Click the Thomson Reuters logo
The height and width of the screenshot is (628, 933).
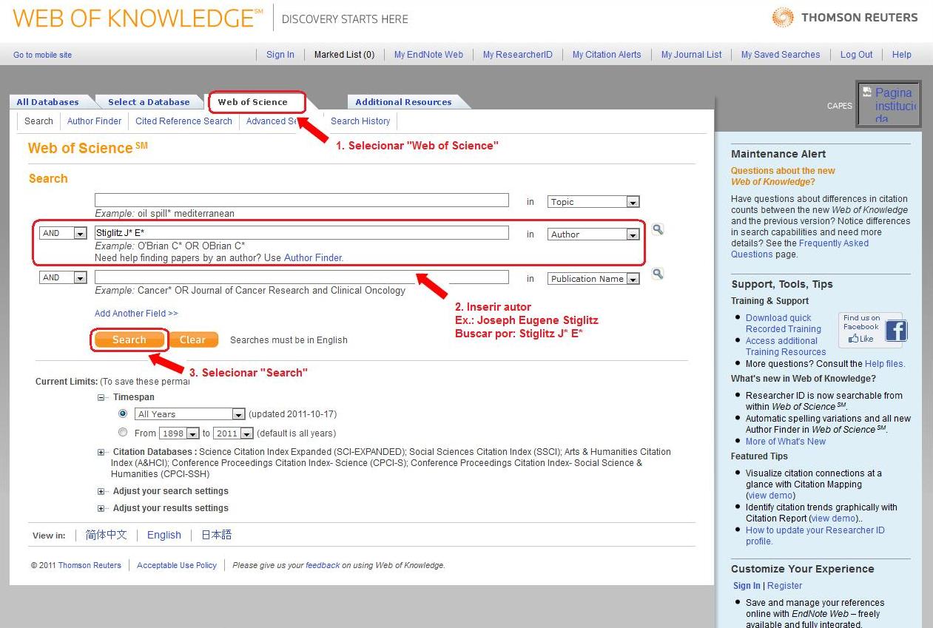click(x=844, y=18)
